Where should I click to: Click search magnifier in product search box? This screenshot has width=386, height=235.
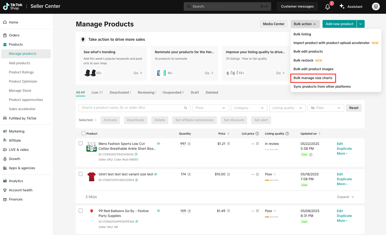tap(186, 108)
